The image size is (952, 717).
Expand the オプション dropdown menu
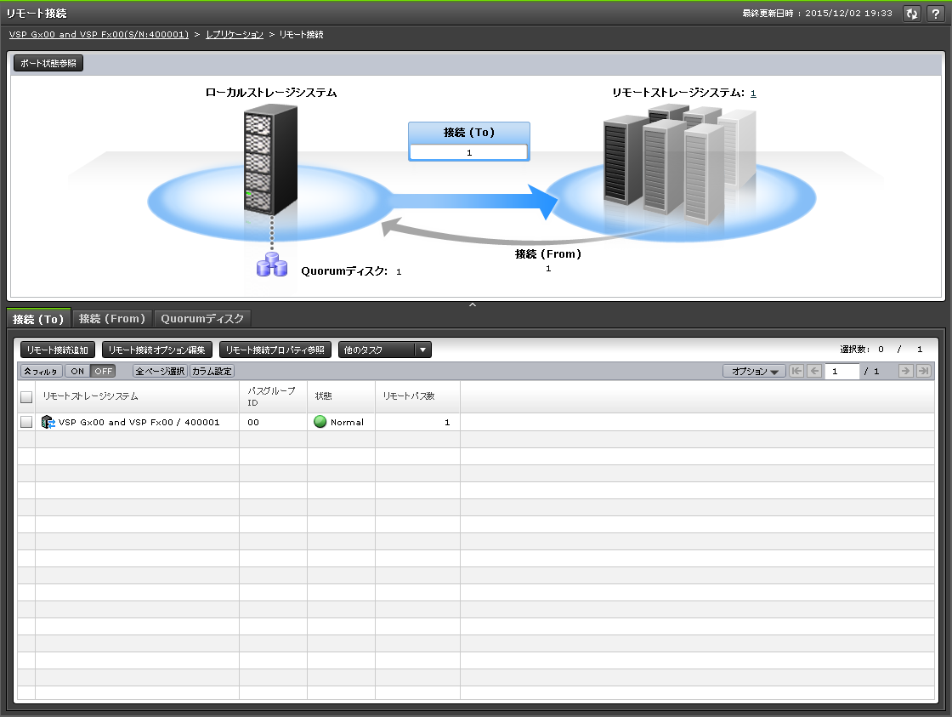[754, 371]
